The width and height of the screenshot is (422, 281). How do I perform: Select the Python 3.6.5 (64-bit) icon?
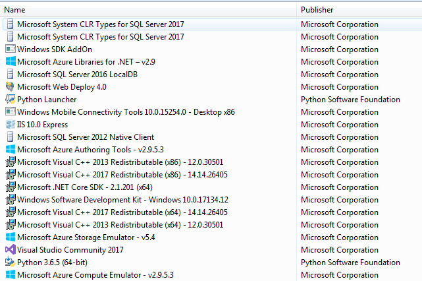coord(11,263)
